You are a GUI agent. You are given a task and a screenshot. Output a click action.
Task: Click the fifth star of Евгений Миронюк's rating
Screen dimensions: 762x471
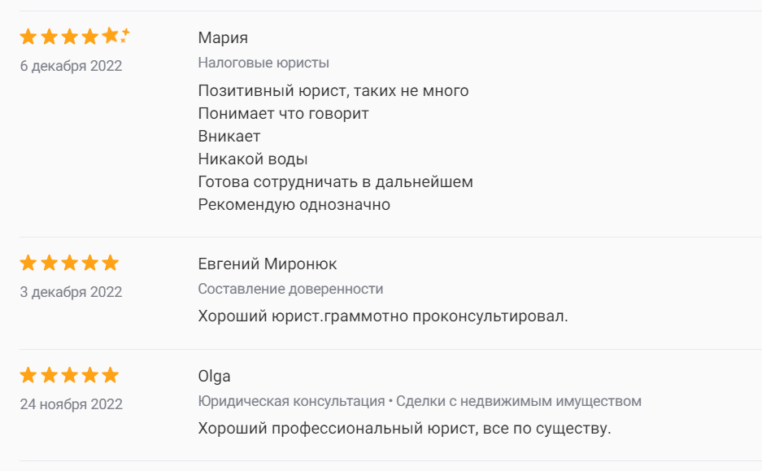tap(110, 263)
